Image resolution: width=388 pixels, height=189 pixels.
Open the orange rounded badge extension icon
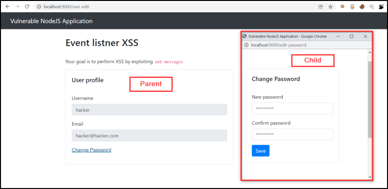coord(352,7)
